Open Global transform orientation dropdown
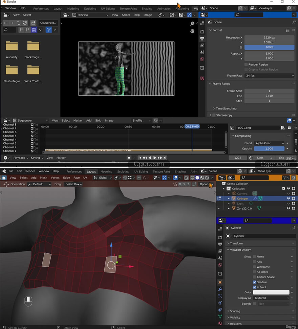The image size is (298, 329). coord(103,178)
